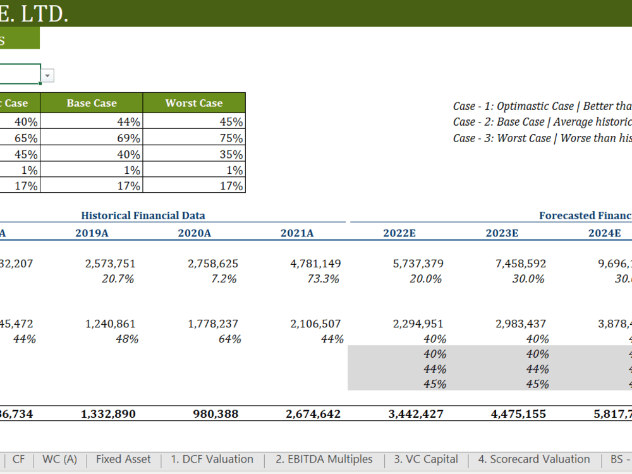Select Worst Case 35% cell

pos(194,154)
